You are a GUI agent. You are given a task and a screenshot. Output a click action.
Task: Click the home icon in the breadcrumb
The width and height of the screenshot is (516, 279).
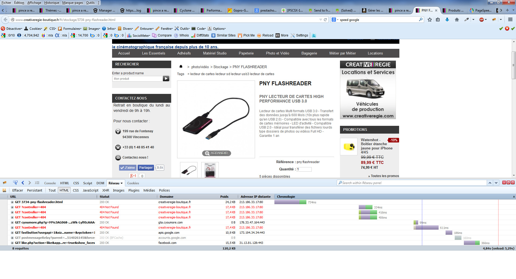click(181, 67)
